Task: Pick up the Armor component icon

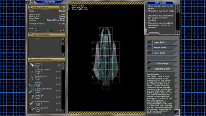Action: click(32, 65)
